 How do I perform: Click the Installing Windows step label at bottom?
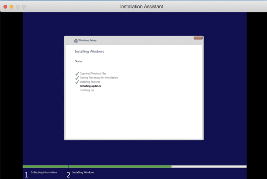click(x=83, y=173)
